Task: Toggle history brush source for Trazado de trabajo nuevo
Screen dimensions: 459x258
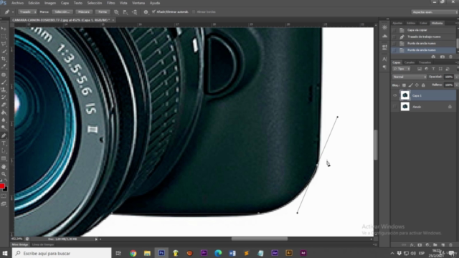Action: pos(394,37)
